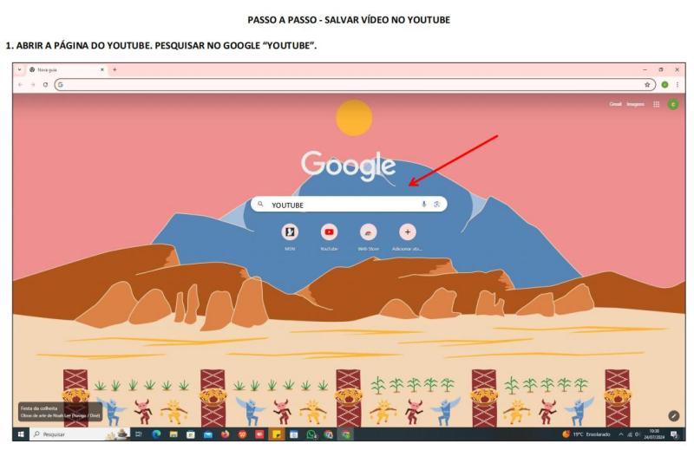Add a new shortcut tile

(407, 232)
